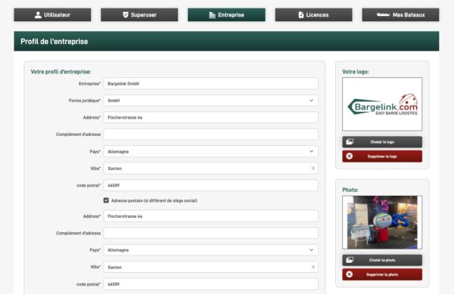454x294 pixels.
Task: Click the 'Photo:' label
Action: [x=350, y=190]
